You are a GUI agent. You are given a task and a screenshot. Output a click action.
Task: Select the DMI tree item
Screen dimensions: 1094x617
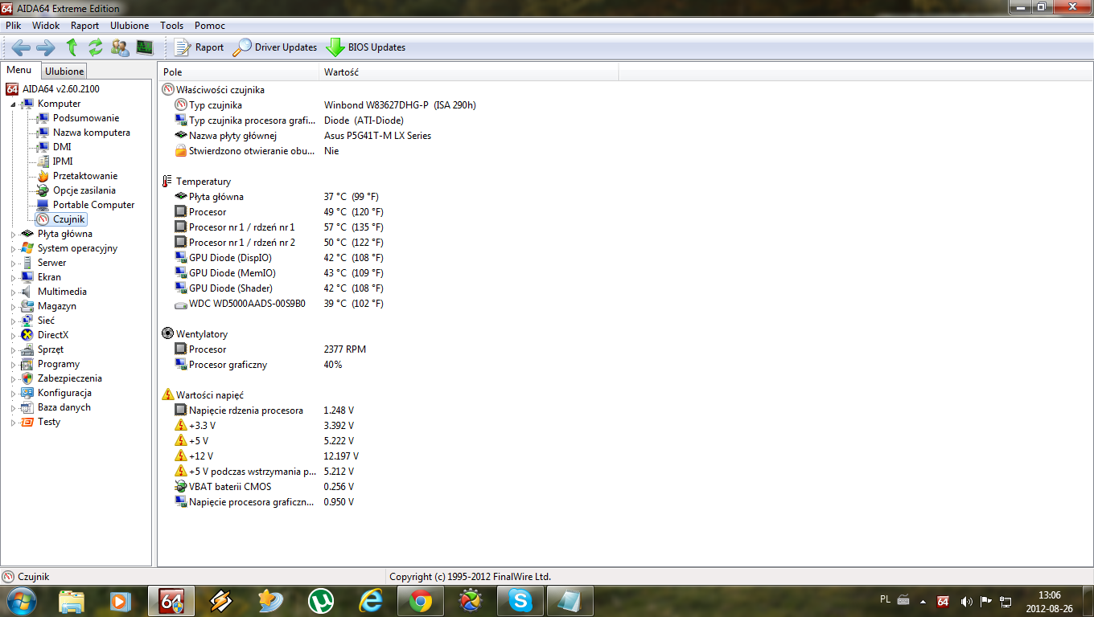[x=62, y=147]
